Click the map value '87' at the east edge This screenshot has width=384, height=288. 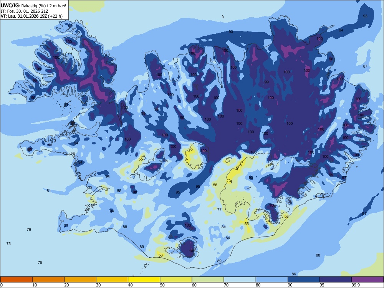tap(365, 66)
